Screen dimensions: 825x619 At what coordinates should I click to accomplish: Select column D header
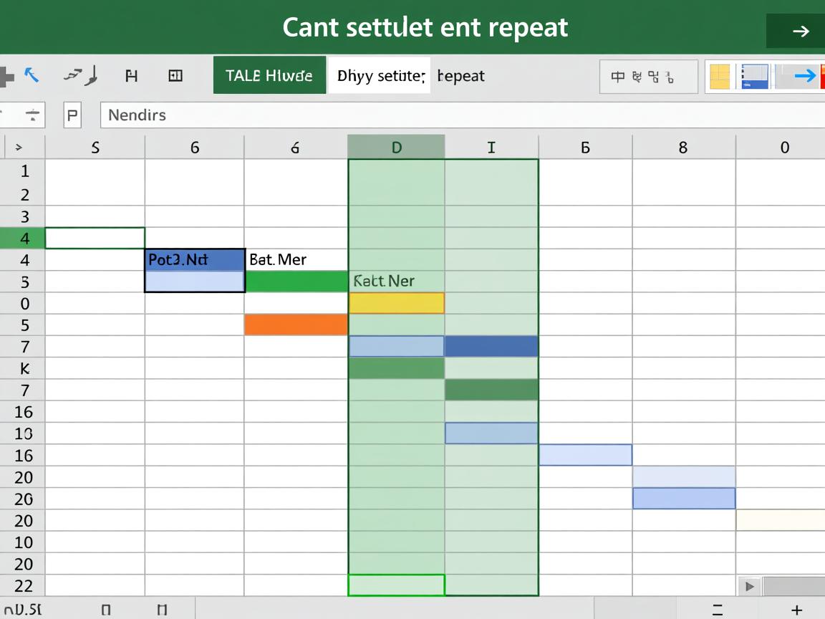(396, 148)
